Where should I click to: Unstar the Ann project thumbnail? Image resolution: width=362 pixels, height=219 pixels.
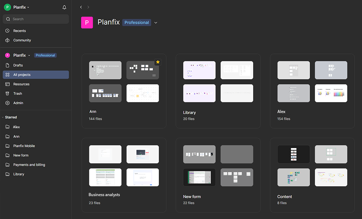(x=158, y=62)
